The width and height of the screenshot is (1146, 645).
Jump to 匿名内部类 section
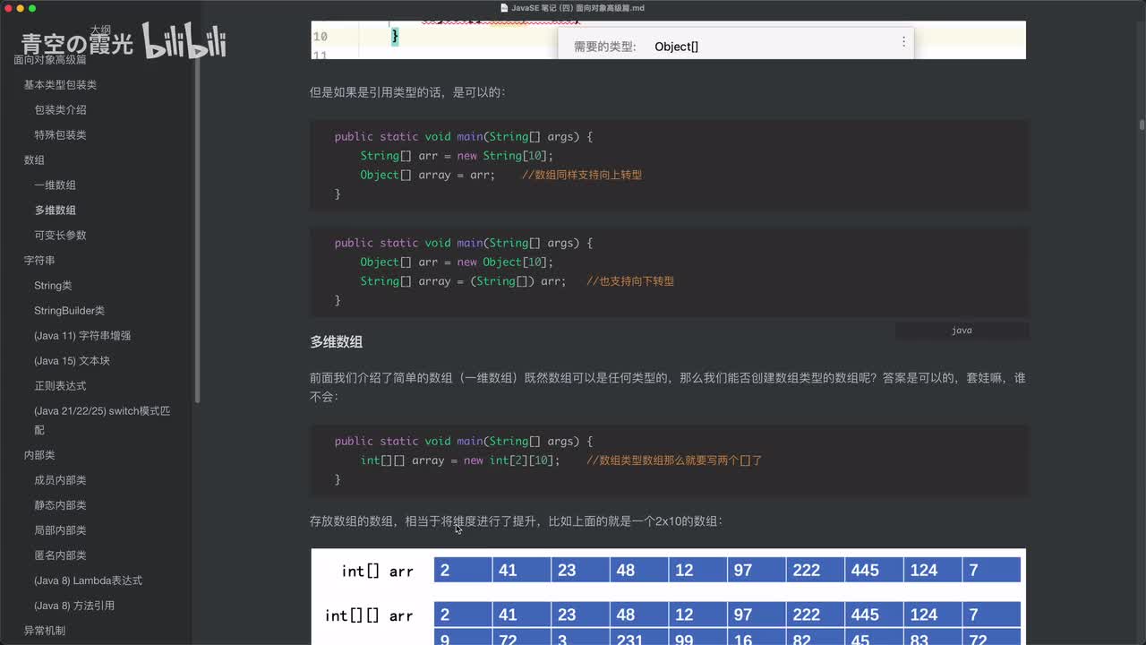60,555
